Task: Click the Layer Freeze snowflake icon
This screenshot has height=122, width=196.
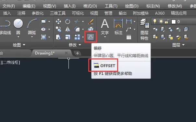Action: pyautogui.click(x=170, y=30)
